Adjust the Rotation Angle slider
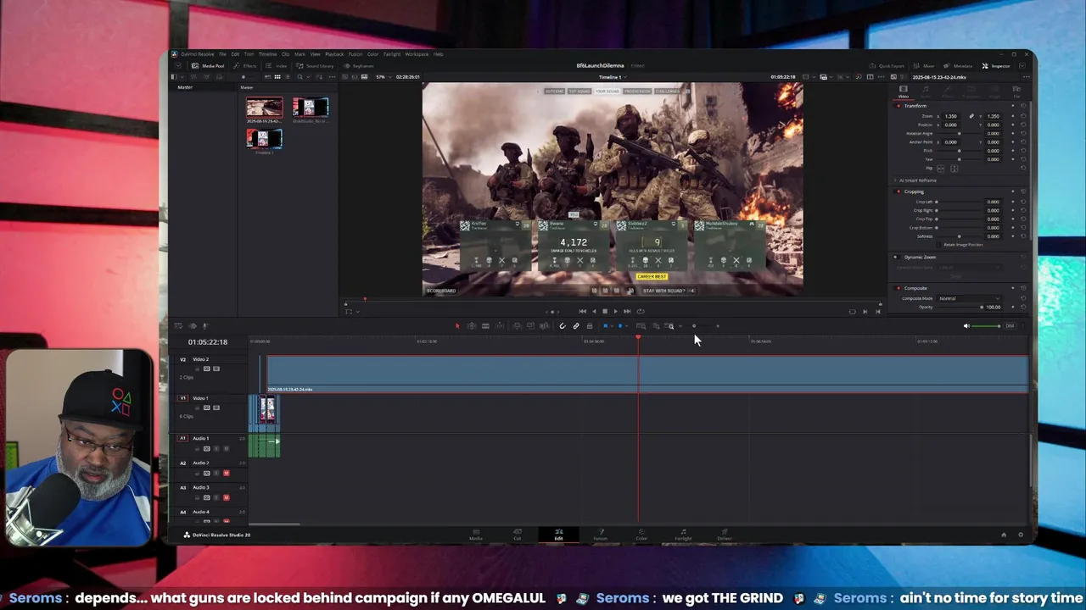 [959, 133]
